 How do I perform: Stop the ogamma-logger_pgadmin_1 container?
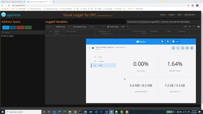tap(183, 48)
